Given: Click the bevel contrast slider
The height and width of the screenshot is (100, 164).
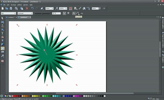Looking at the screenshot, I should (42, 14).
